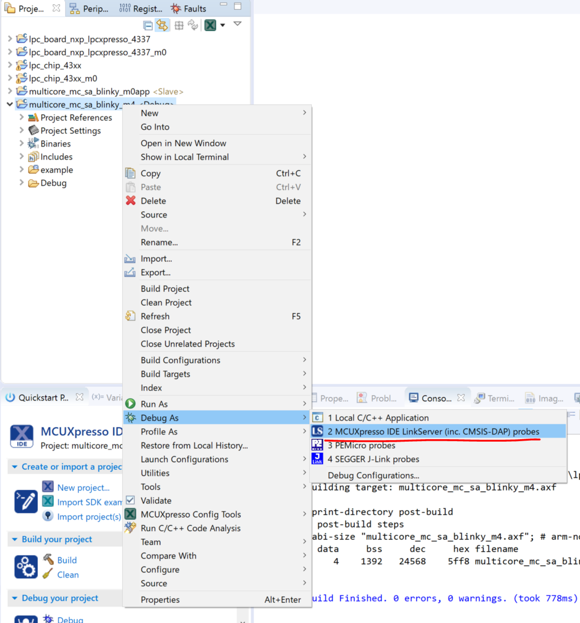Open dropdown arrow beside green X icon
The height and width of the screenshot is (623, 580).
coord(223,25)
